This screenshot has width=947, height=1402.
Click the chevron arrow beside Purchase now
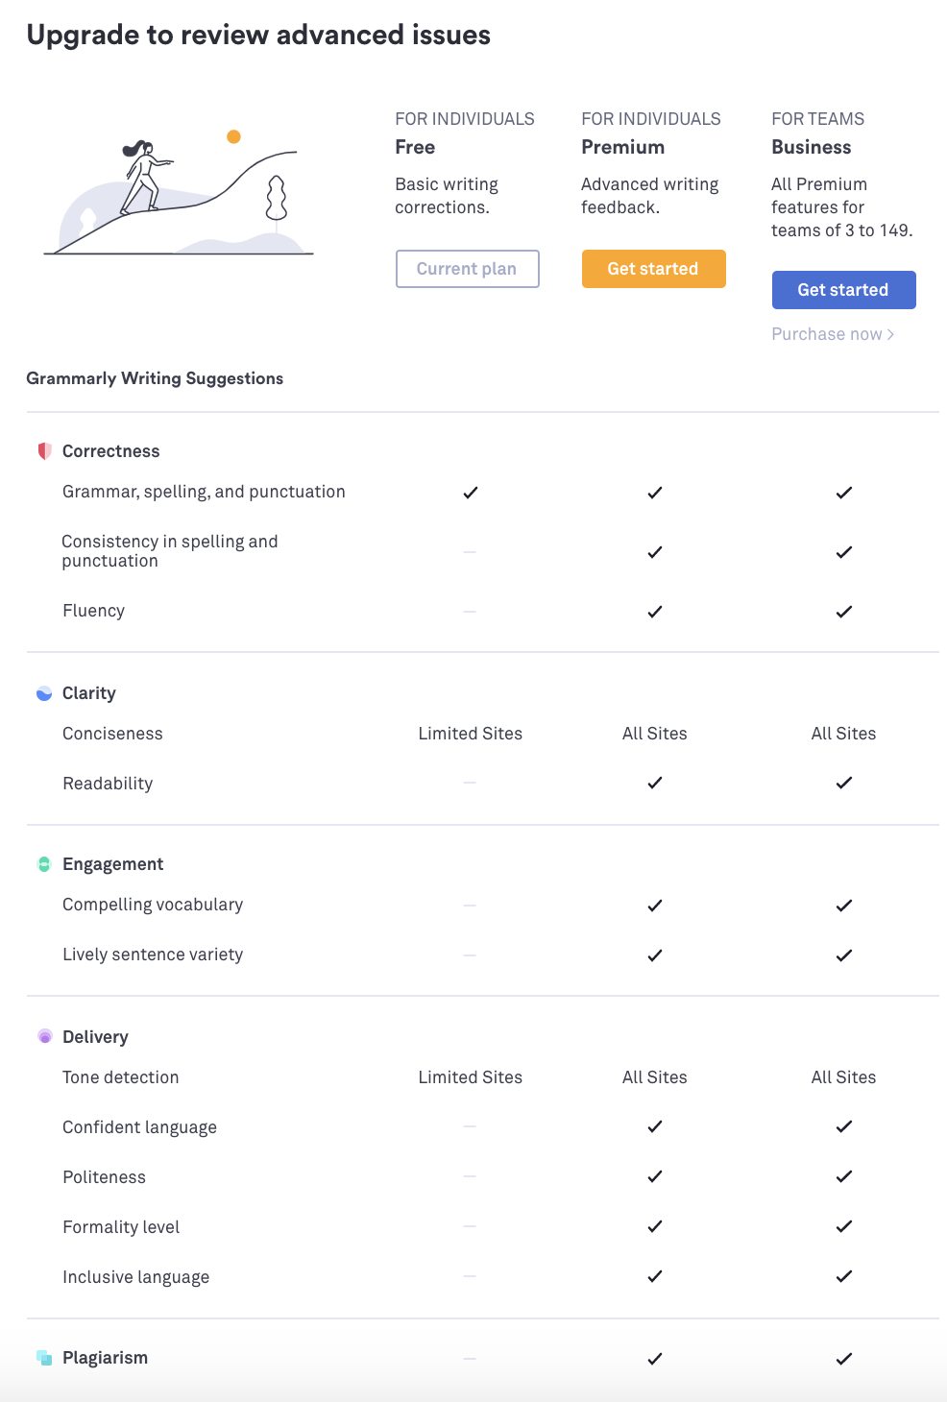point(890,334)
